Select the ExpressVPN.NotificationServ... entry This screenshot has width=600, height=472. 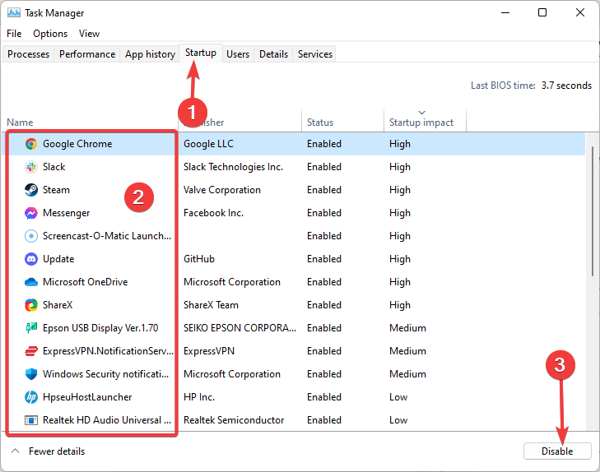108,351
